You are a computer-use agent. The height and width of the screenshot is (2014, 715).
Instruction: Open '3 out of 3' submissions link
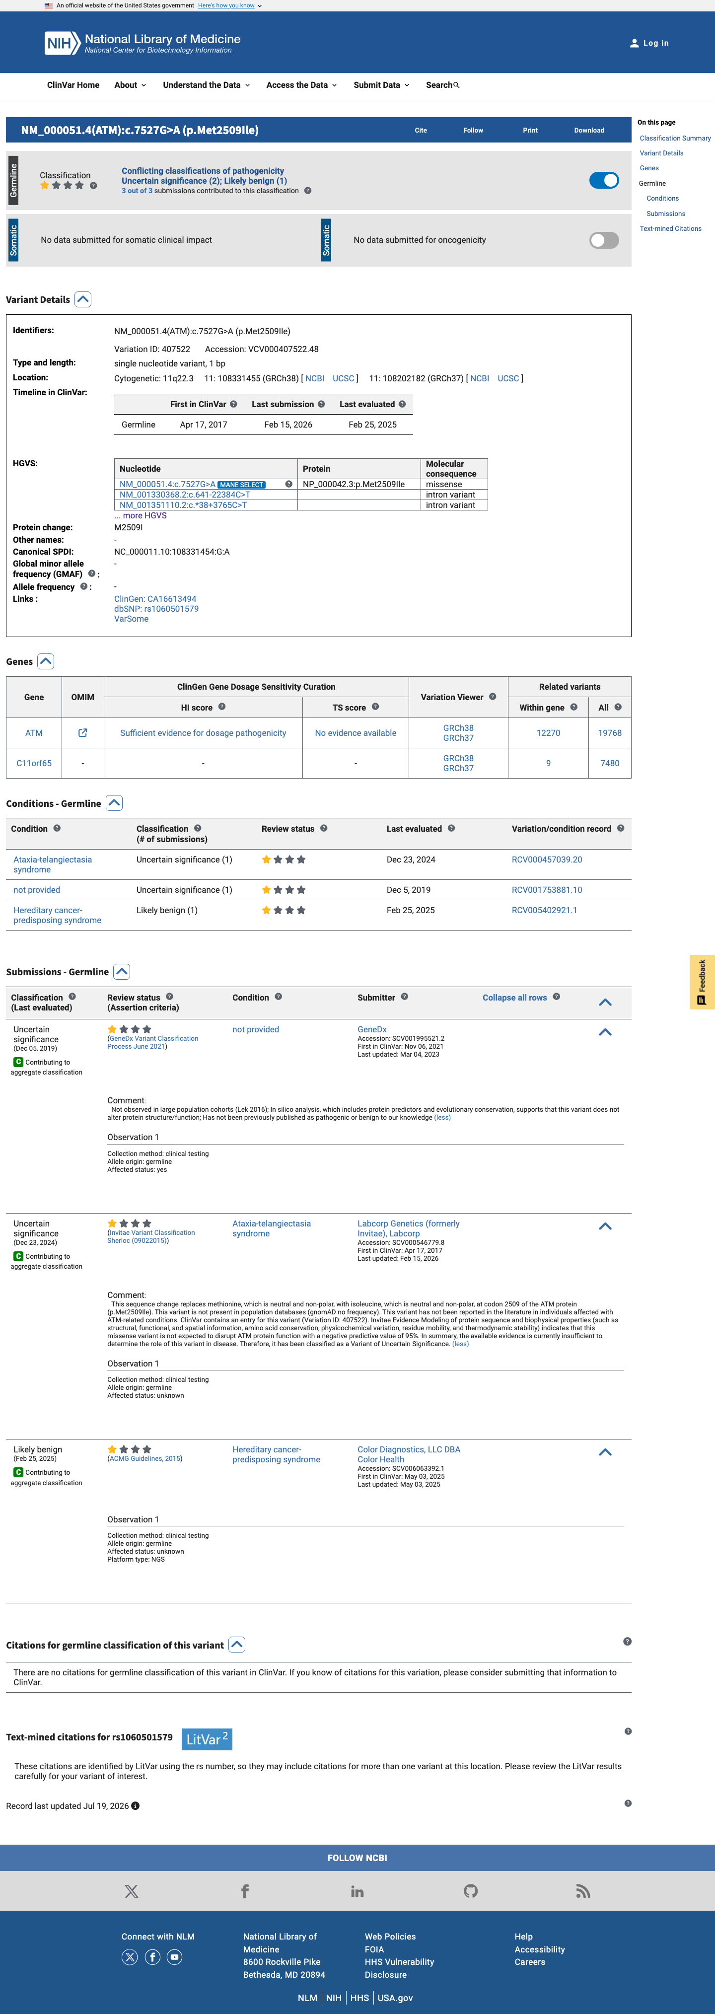pyautogui.click(x=137, y=191)
